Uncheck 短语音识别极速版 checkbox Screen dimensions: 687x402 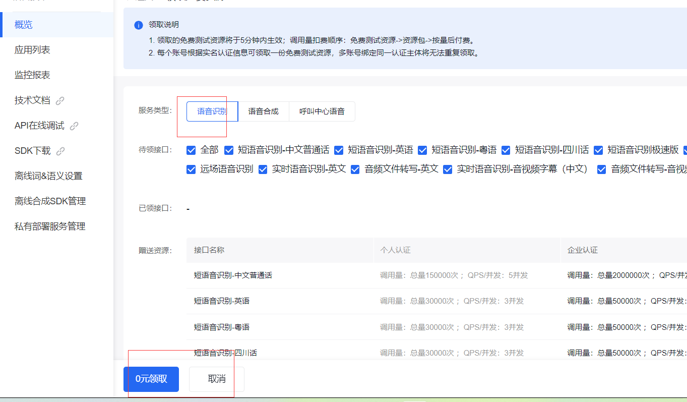(598, 150)
